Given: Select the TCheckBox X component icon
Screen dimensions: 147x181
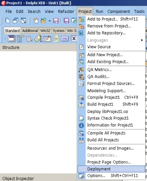Looking at the screenshot, I should pos(74,39).
